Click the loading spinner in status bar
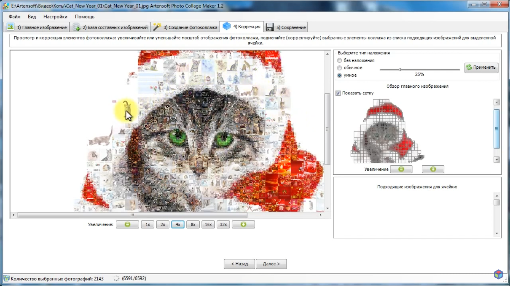Screen dimensions: 510x286 116,279
